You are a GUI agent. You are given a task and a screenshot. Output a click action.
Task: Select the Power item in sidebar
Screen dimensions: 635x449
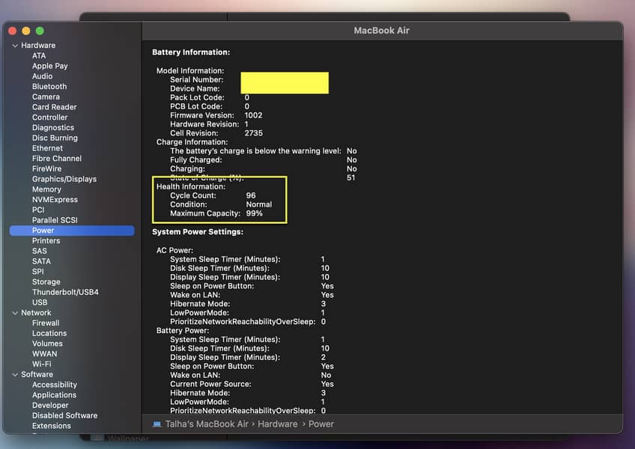pyautogui.click(x=43, y=230)
